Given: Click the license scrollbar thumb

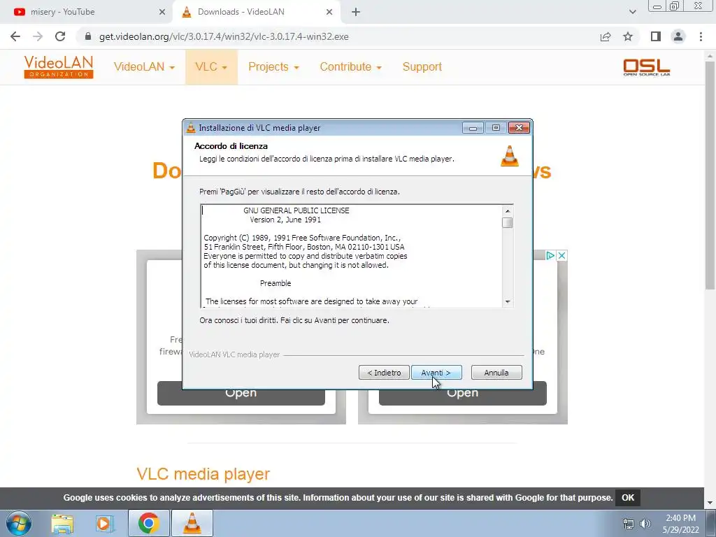Looking at the screenshot, I should (x=508, y=222).
